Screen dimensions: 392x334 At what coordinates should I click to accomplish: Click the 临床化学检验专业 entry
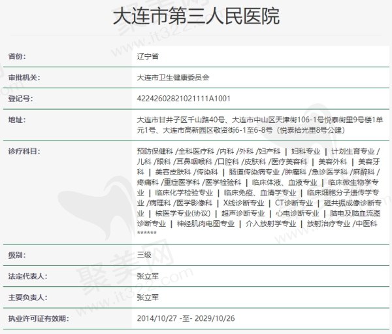[184, 193]
